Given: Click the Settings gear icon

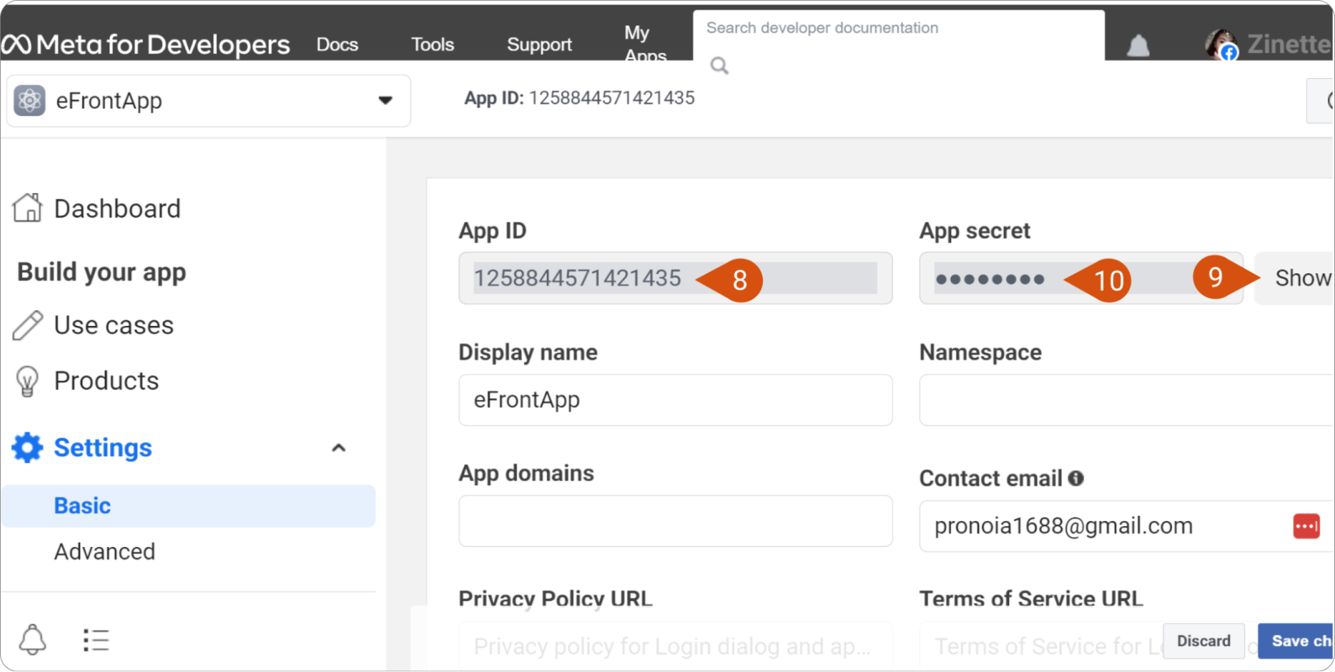Looking at the screenshot, I should (x=27, y=448).
